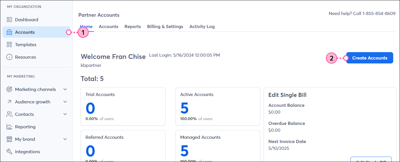Expand the My brand chevron
The width and height of the screenshot is (400, 162).
coord(65,139)
